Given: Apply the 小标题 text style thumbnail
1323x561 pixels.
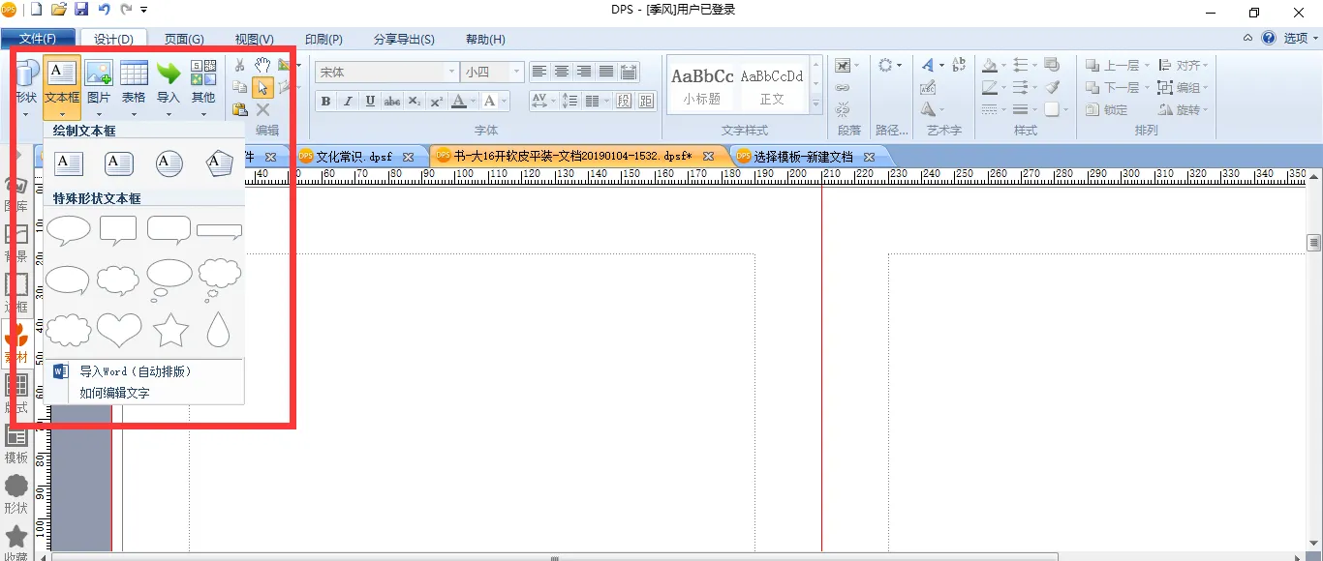Looking at the screenshot, I should click(x=702, y=85).
